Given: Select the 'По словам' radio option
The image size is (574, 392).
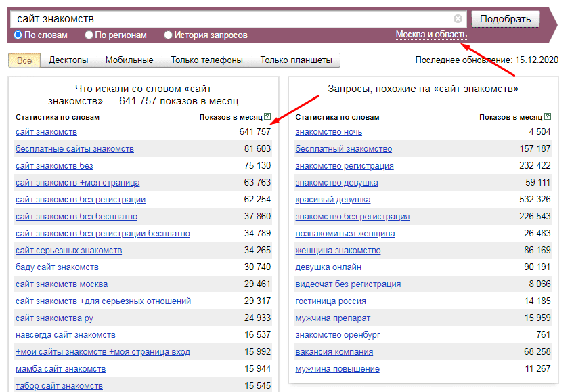Looking at the screenshot, I should coord(18,35).
